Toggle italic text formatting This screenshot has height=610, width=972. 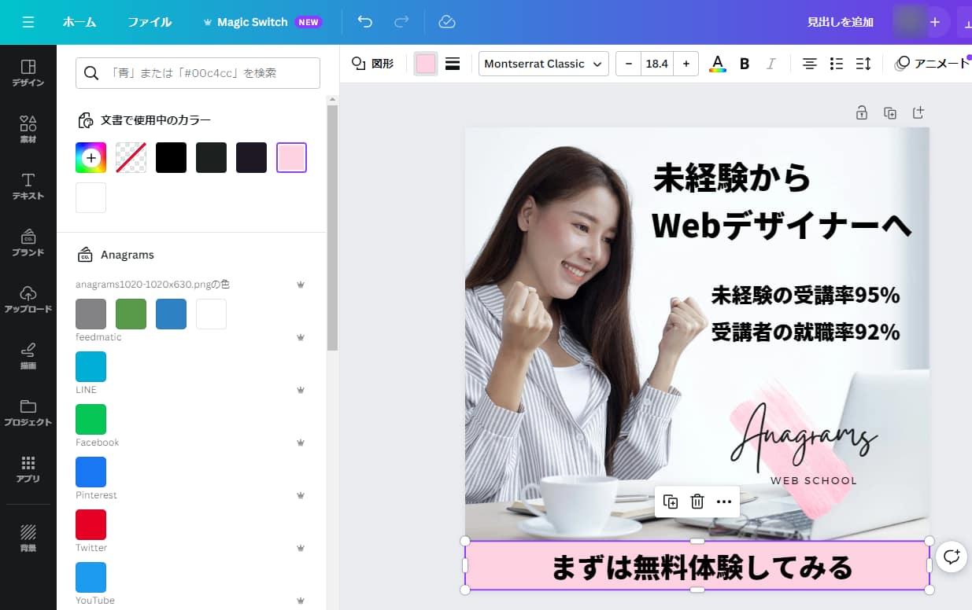(x=771, y=64)
